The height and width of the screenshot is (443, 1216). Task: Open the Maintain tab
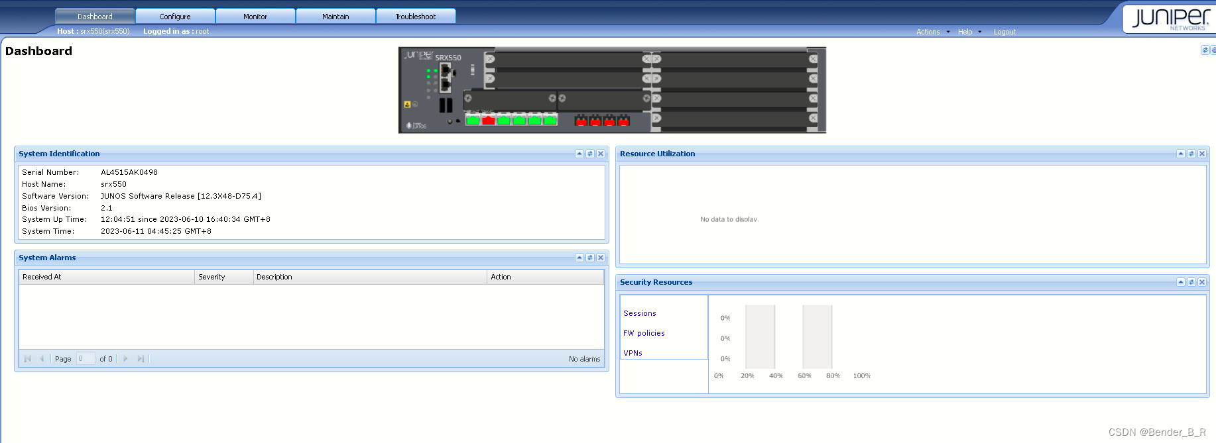335,17
